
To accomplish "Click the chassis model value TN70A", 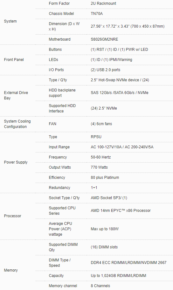I will 97,14.
